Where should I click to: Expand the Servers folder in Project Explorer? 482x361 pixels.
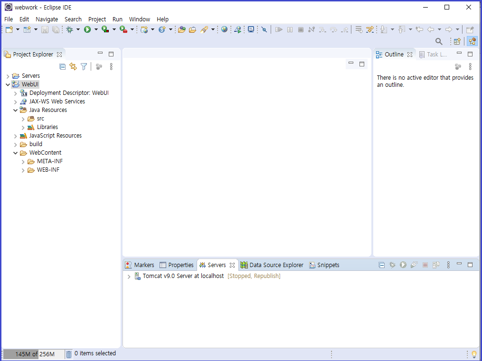[x=8, y=76]
